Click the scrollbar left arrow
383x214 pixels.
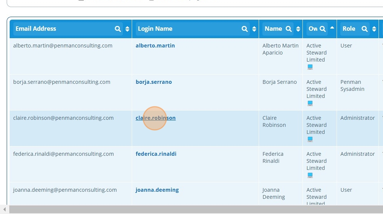click(4, 209)
